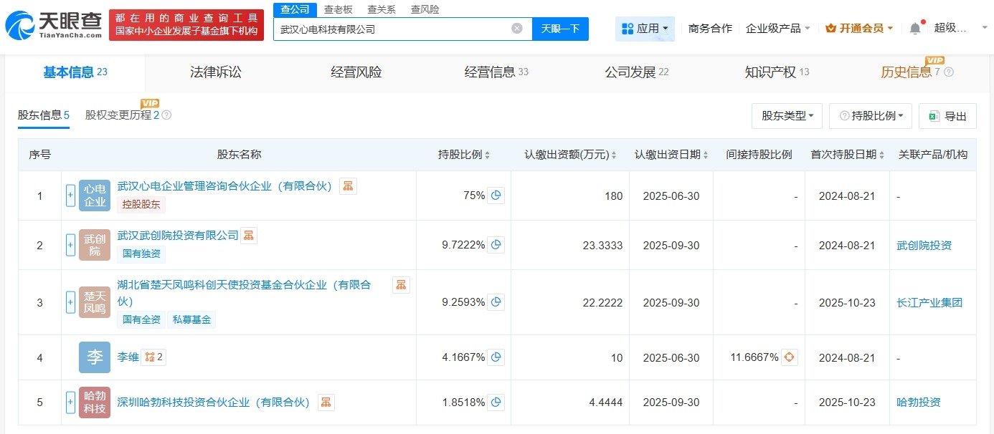Open the 股东类型 dropdown
Image resolution: width=994 pixels, height=434 pixels.
click(787, 115)
